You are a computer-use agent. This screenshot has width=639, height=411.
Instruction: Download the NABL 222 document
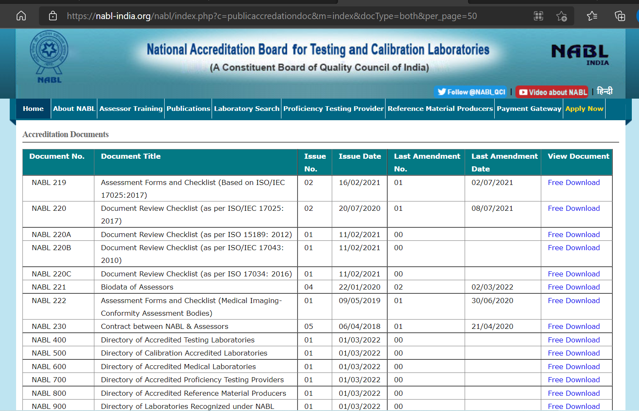pos(574,301)
